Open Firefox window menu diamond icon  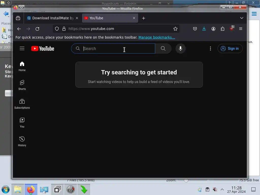click(22, 7)
